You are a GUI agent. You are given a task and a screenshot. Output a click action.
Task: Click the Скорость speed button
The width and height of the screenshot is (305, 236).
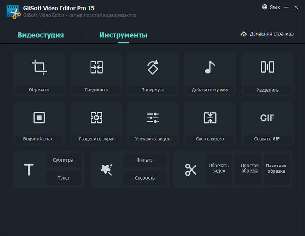pyautogui.click(x=145, y=178)
